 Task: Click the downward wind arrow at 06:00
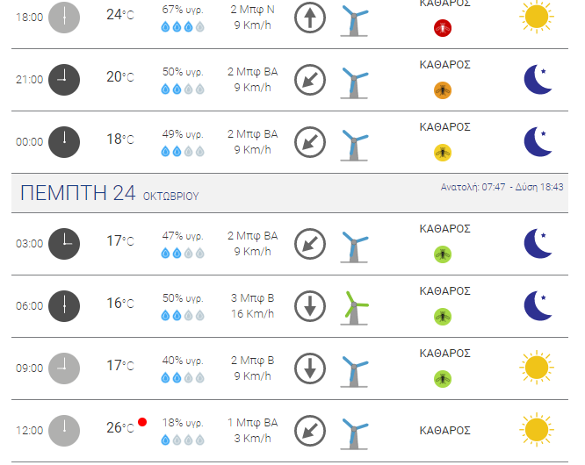(310, 306)
